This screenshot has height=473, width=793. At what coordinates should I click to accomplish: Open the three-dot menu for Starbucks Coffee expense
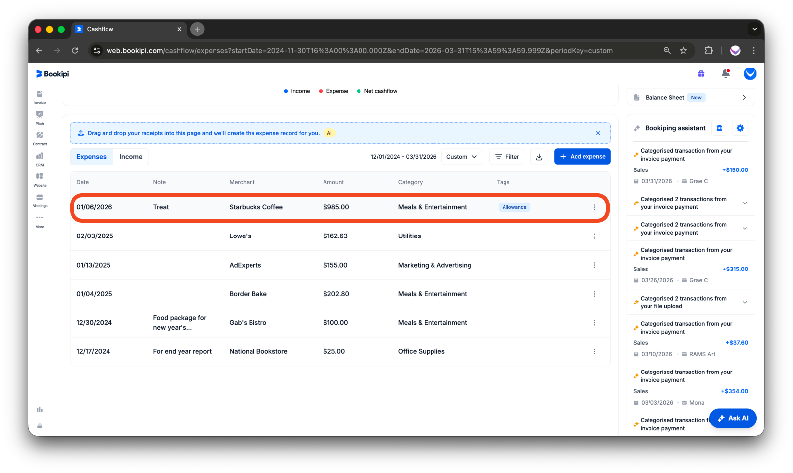594,207
